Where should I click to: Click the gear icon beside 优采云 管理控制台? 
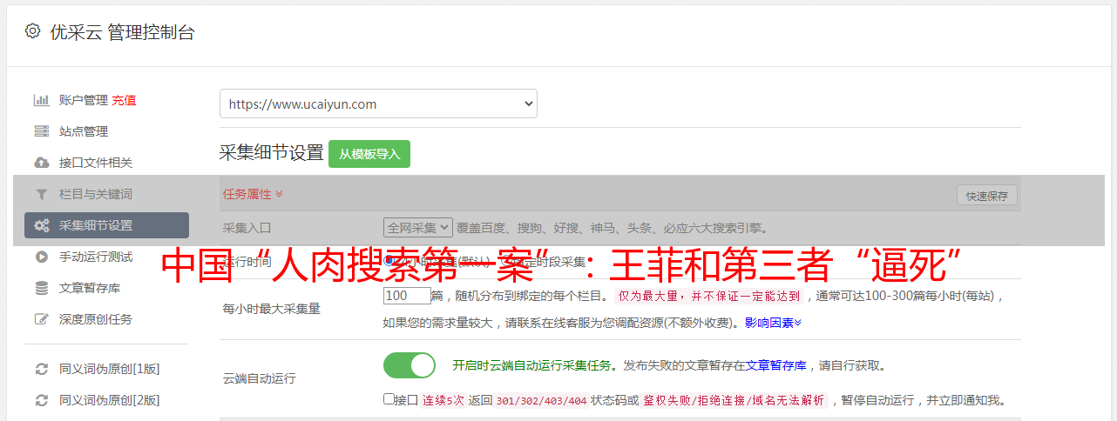[32, 31]
